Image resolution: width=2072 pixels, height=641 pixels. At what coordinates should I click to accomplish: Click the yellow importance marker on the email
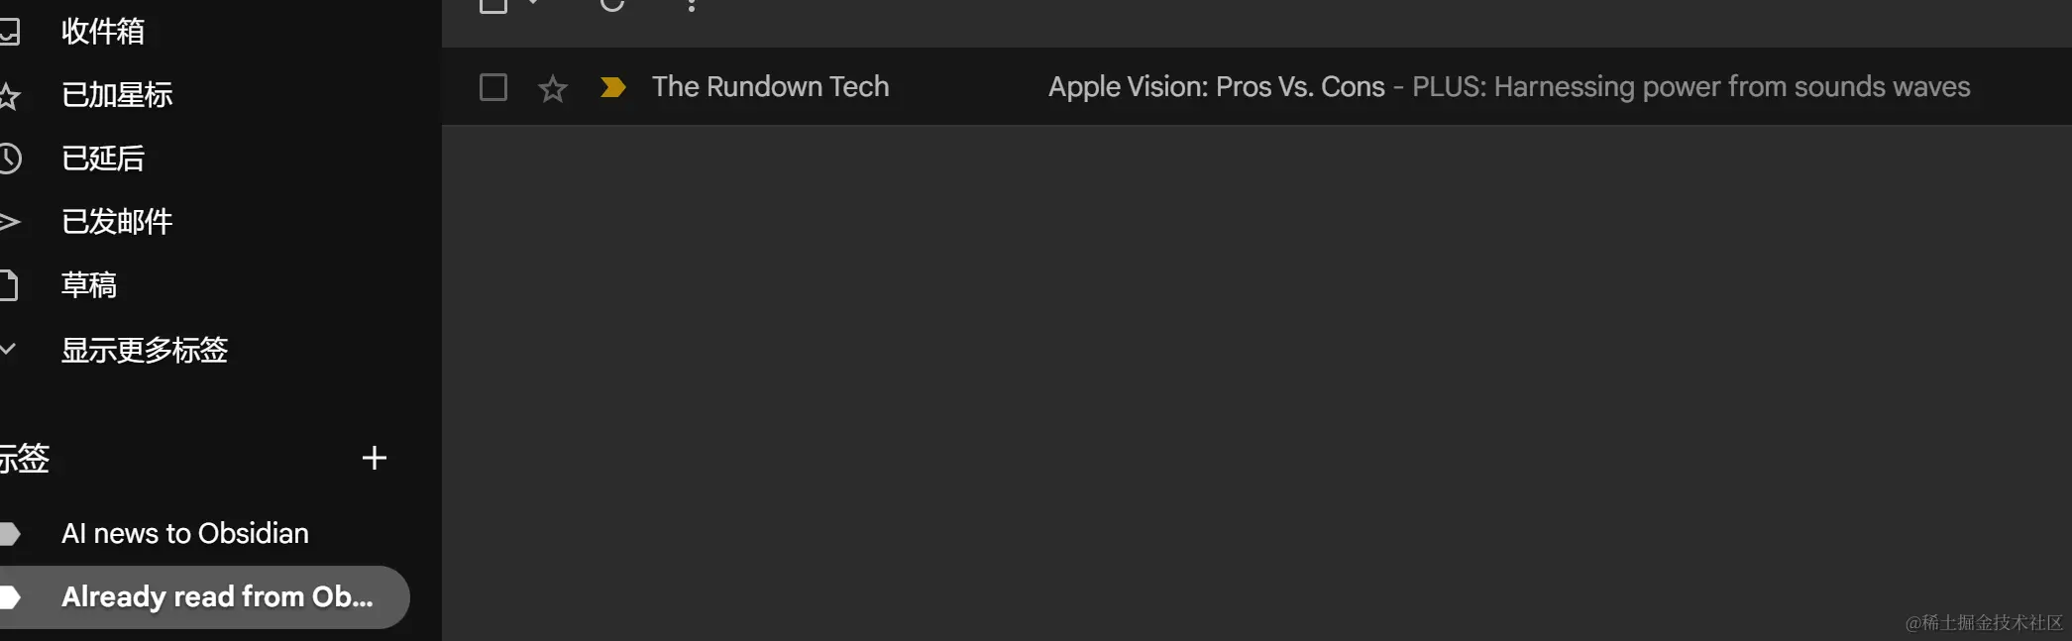(x=612, y=87)
